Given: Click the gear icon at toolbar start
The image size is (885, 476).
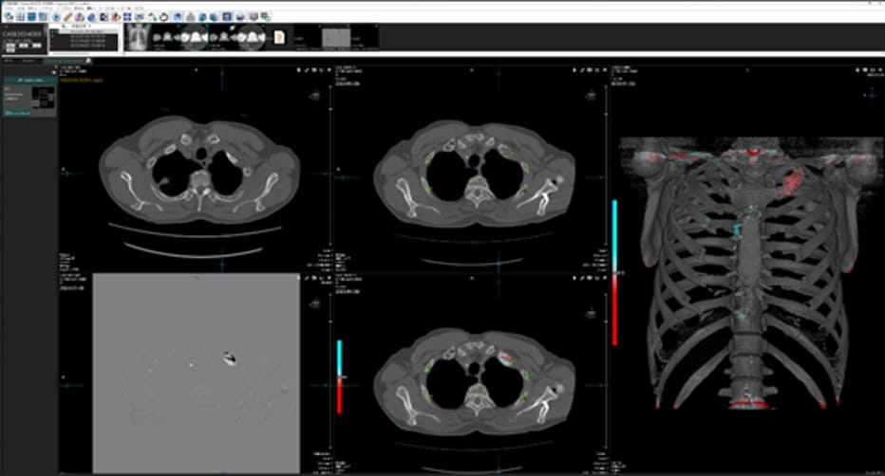Looking at the screenshot, I should click(x=9, y=17).
